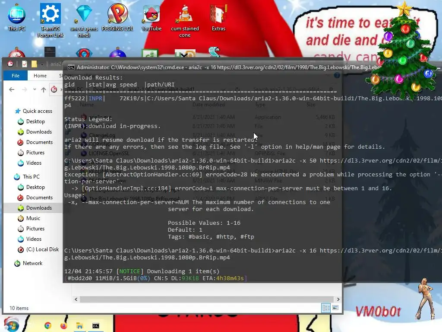Go back in File Explorer
Image resolution: width=442 pixels, height=332 pixels.
12,89
